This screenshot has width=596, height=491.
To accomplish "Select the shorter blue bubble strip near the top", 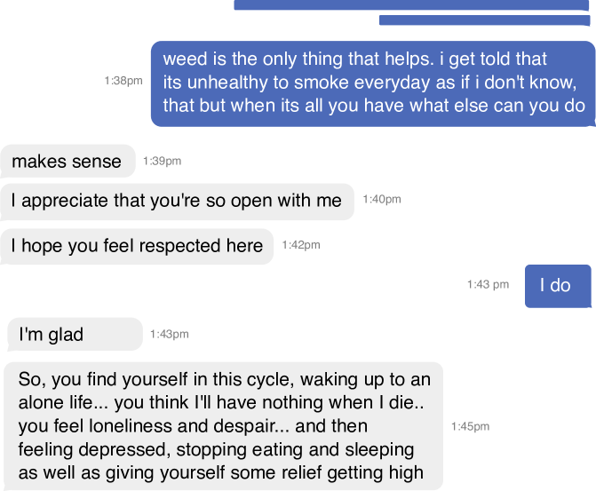I will [x=484, y=20].
